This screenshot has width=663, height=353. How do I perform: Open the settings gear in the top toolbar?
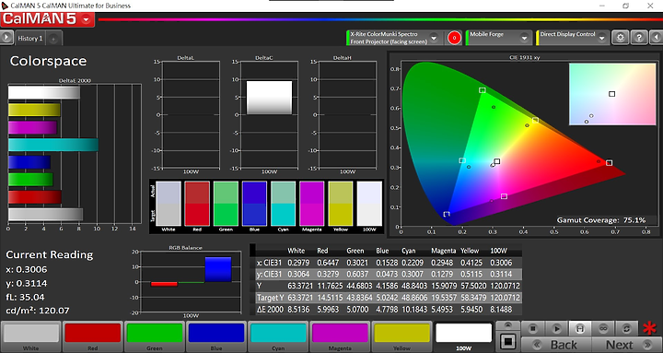(620, 38)
